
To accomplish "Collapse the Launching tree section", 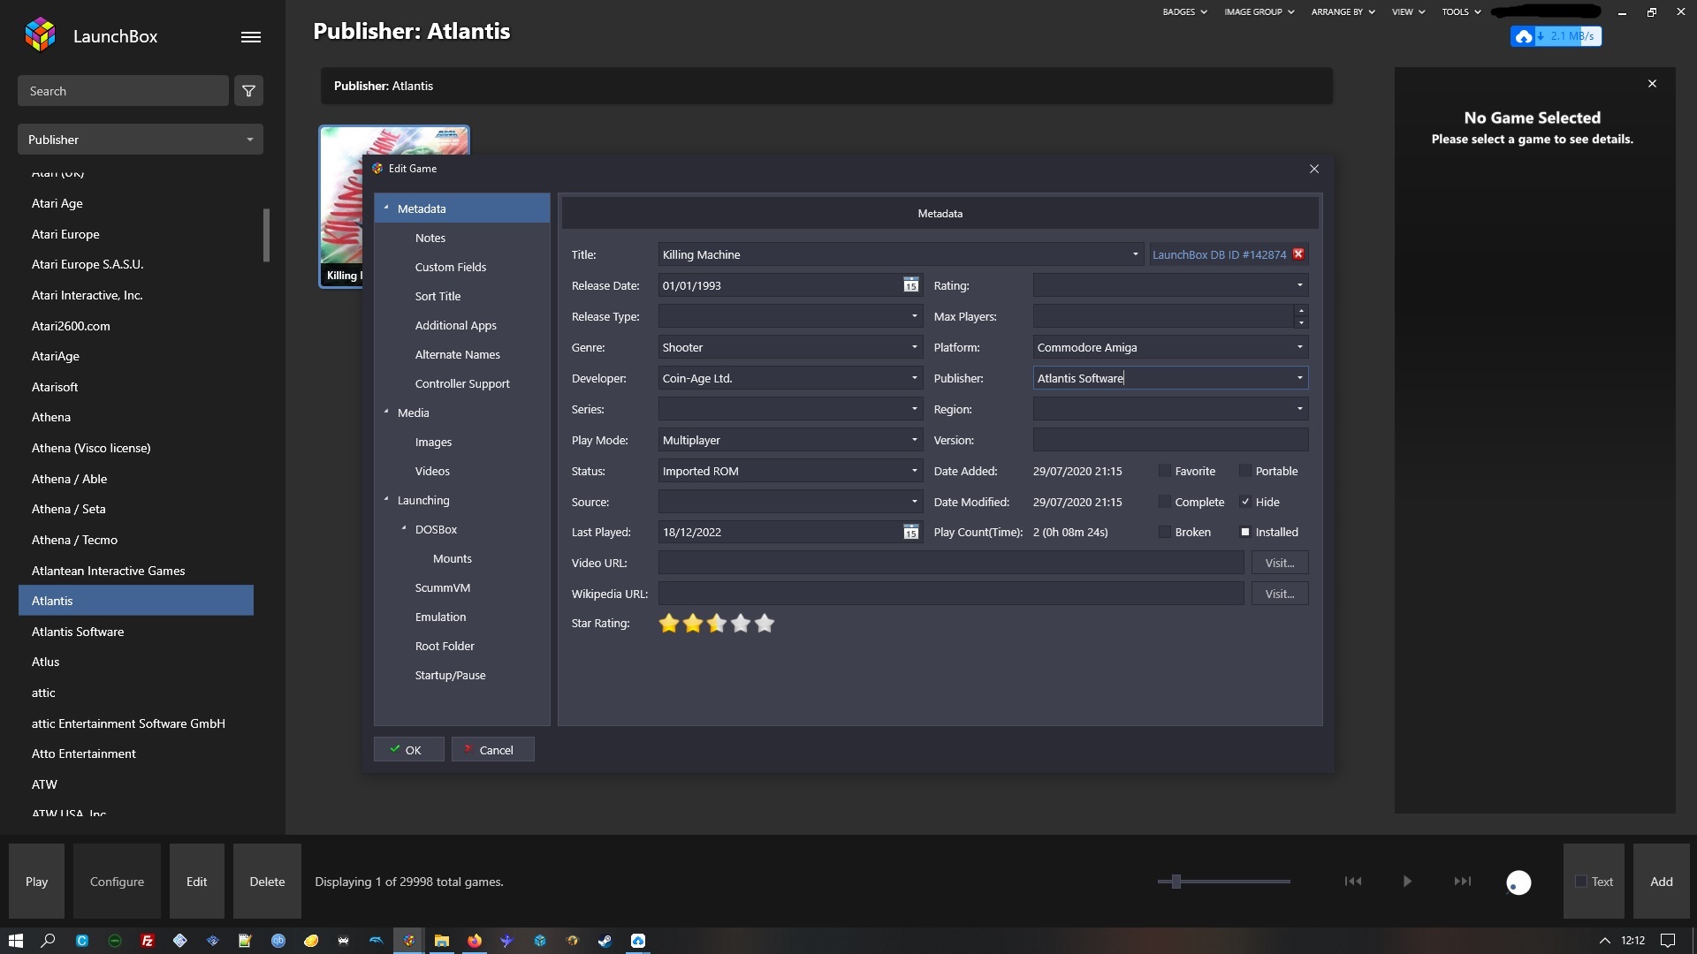I will tap(386, 500).
